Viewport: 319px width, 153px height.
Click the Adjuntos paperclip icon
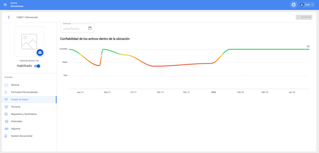pos(6,129)
